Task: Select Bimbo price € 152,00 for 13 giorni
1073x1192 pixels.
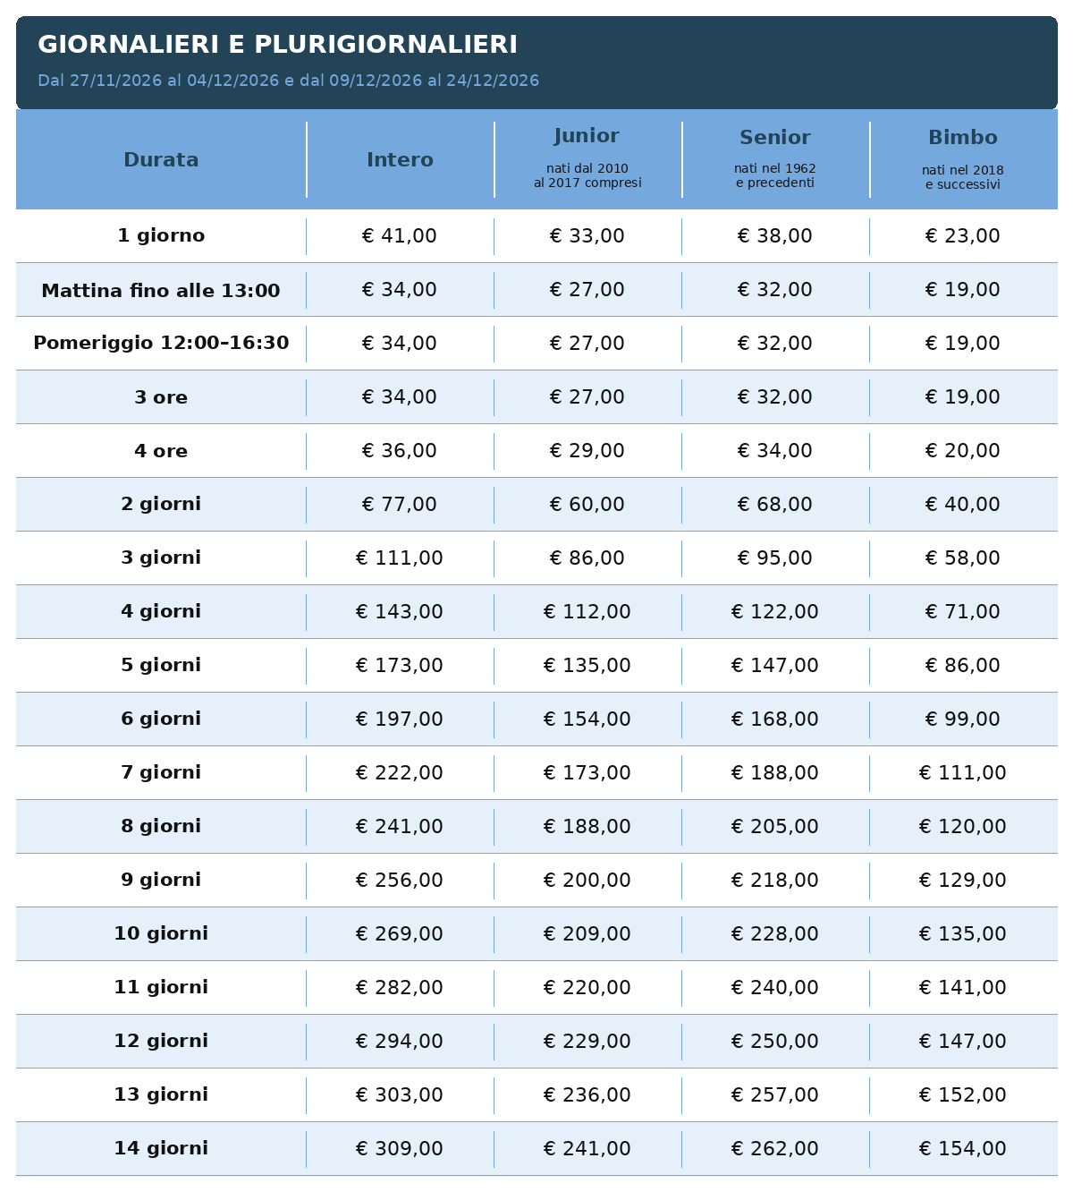Action: 963,1095
